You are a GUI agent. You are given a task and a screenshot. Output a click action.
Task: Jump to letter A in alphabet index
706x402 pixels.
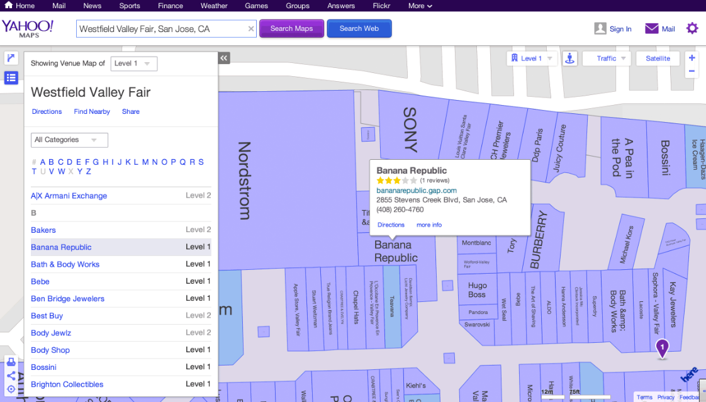43,162
